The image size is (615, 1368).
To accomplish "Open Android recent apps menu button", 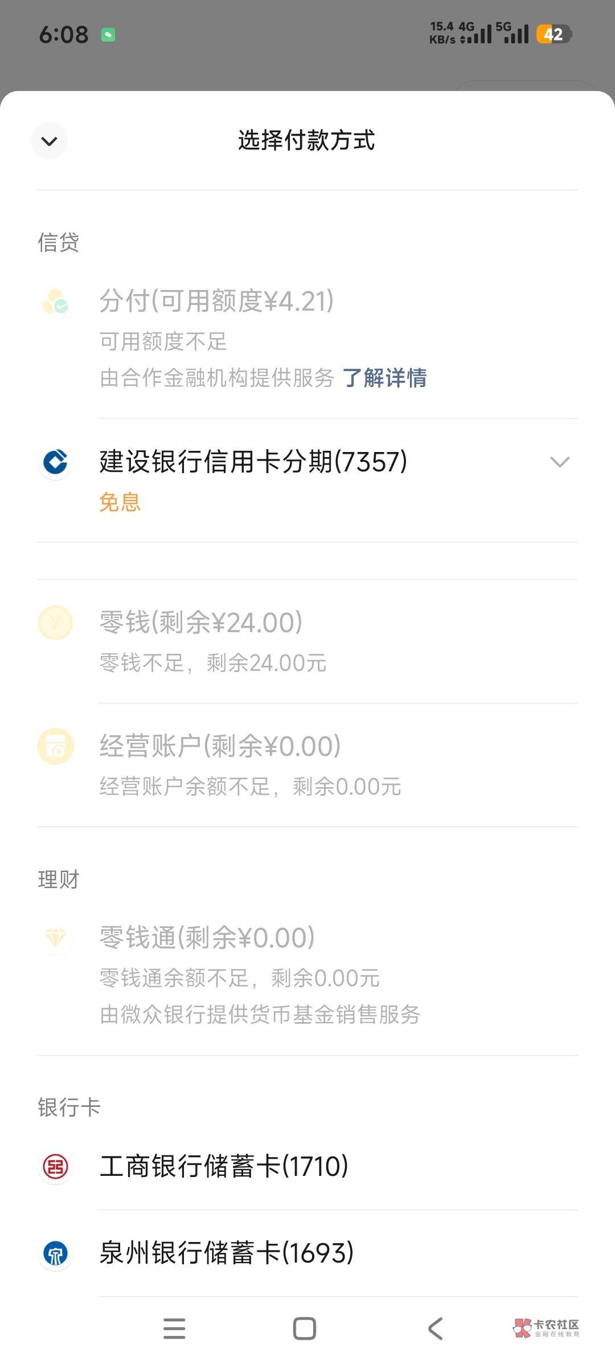I will pyautogui.click(x=174, y=1329).
